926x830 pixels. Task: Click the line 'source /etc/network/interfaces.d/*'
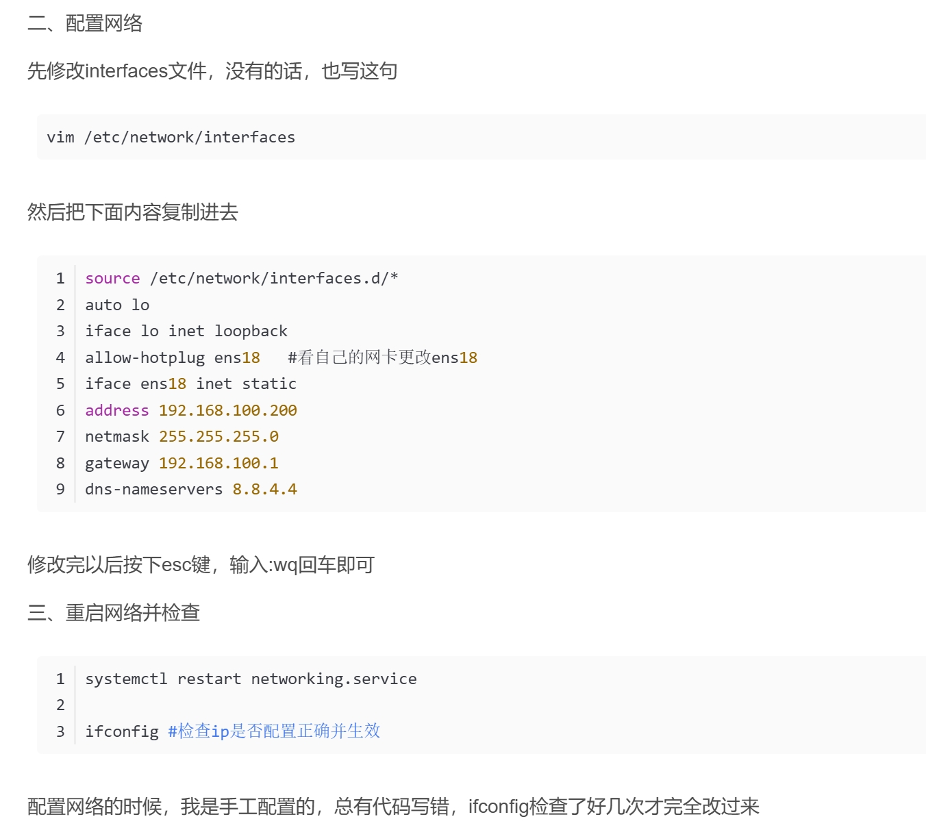(x=242, y=278)
